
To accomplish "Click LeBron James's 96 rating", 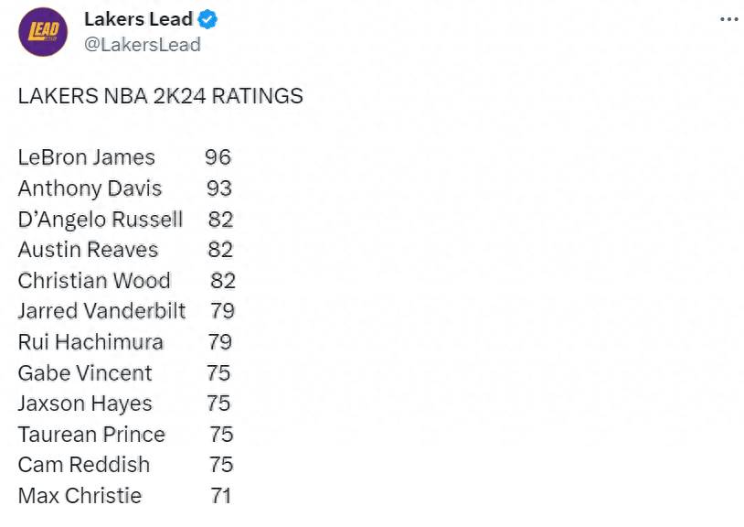I will point(218,157).
